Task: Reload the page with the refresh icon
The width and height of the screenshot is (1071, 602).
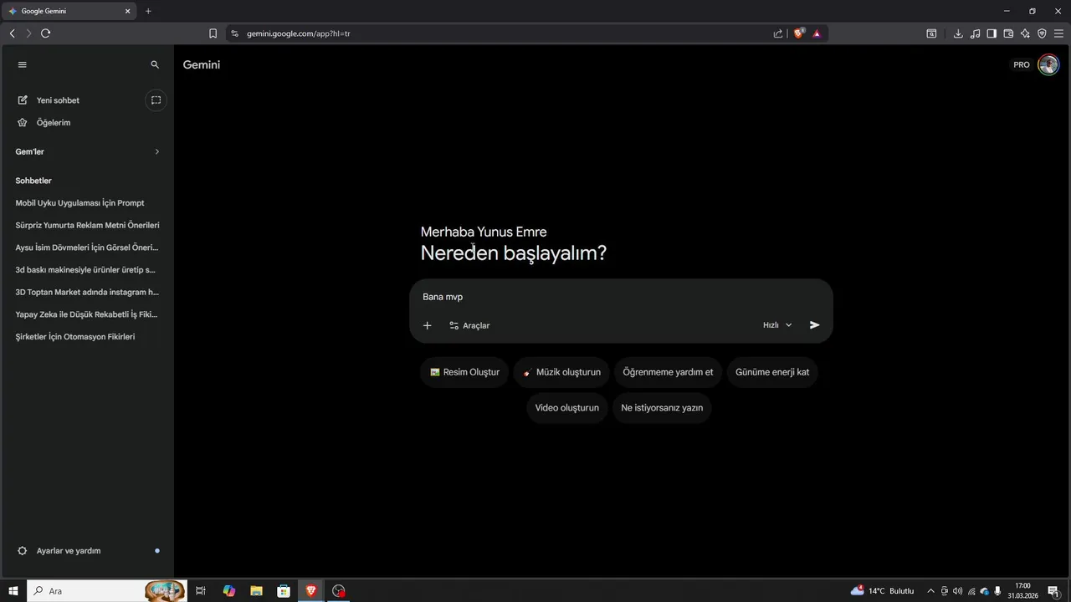Action: coord(45,33)
